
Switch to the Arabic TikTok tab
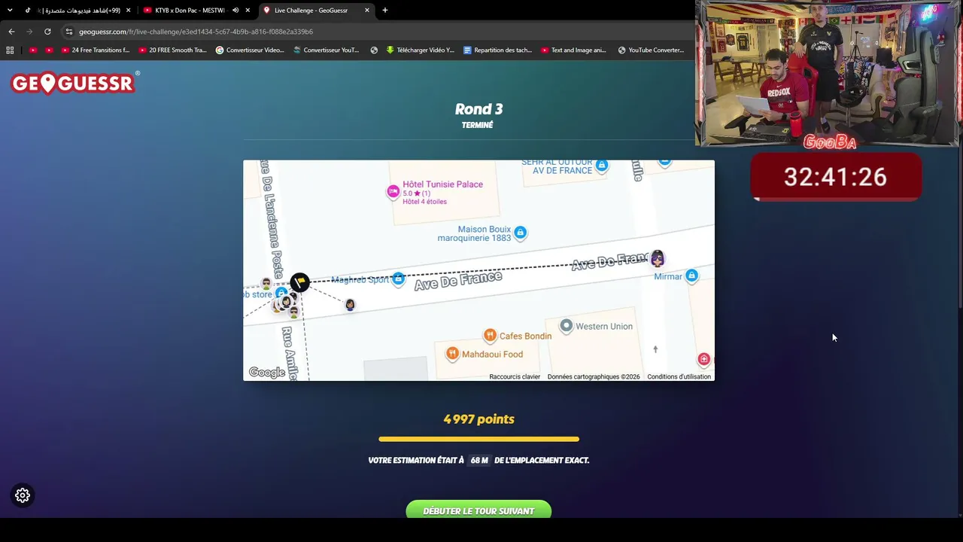(x=77, y=11)
